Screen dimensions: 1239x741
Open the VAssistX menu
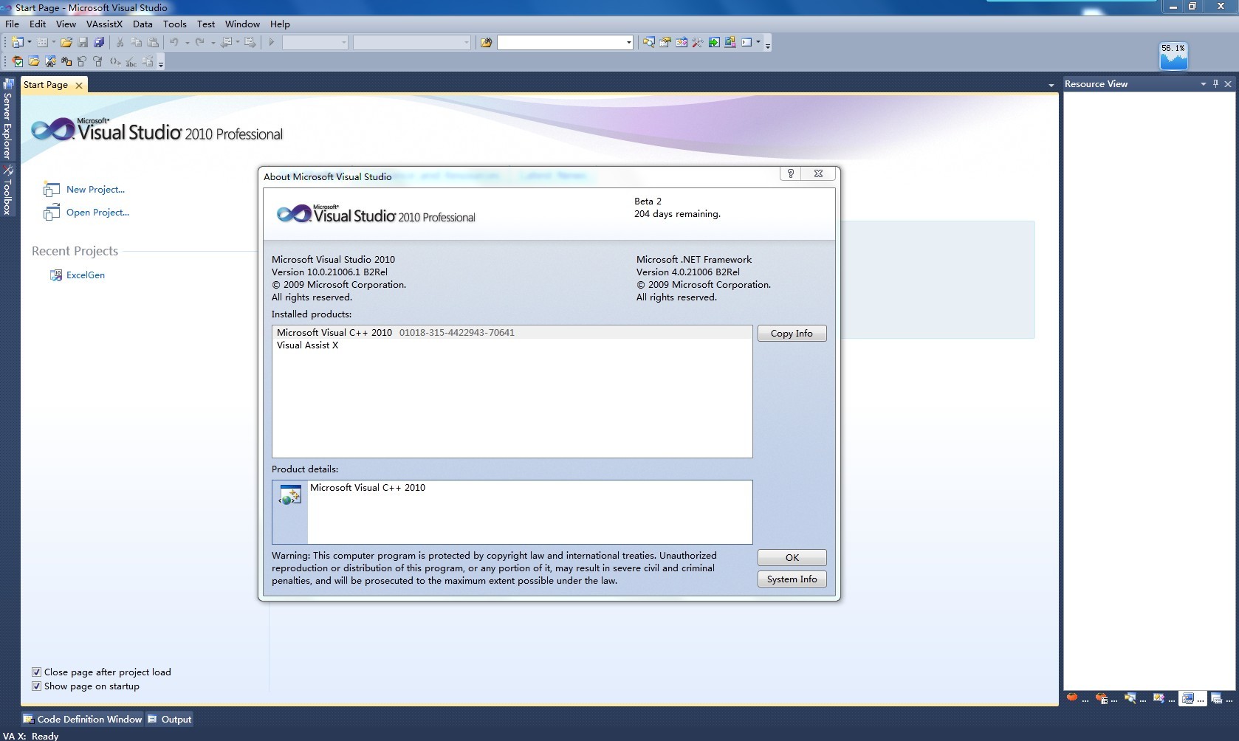pyautogui.click(x=104, y=24)
